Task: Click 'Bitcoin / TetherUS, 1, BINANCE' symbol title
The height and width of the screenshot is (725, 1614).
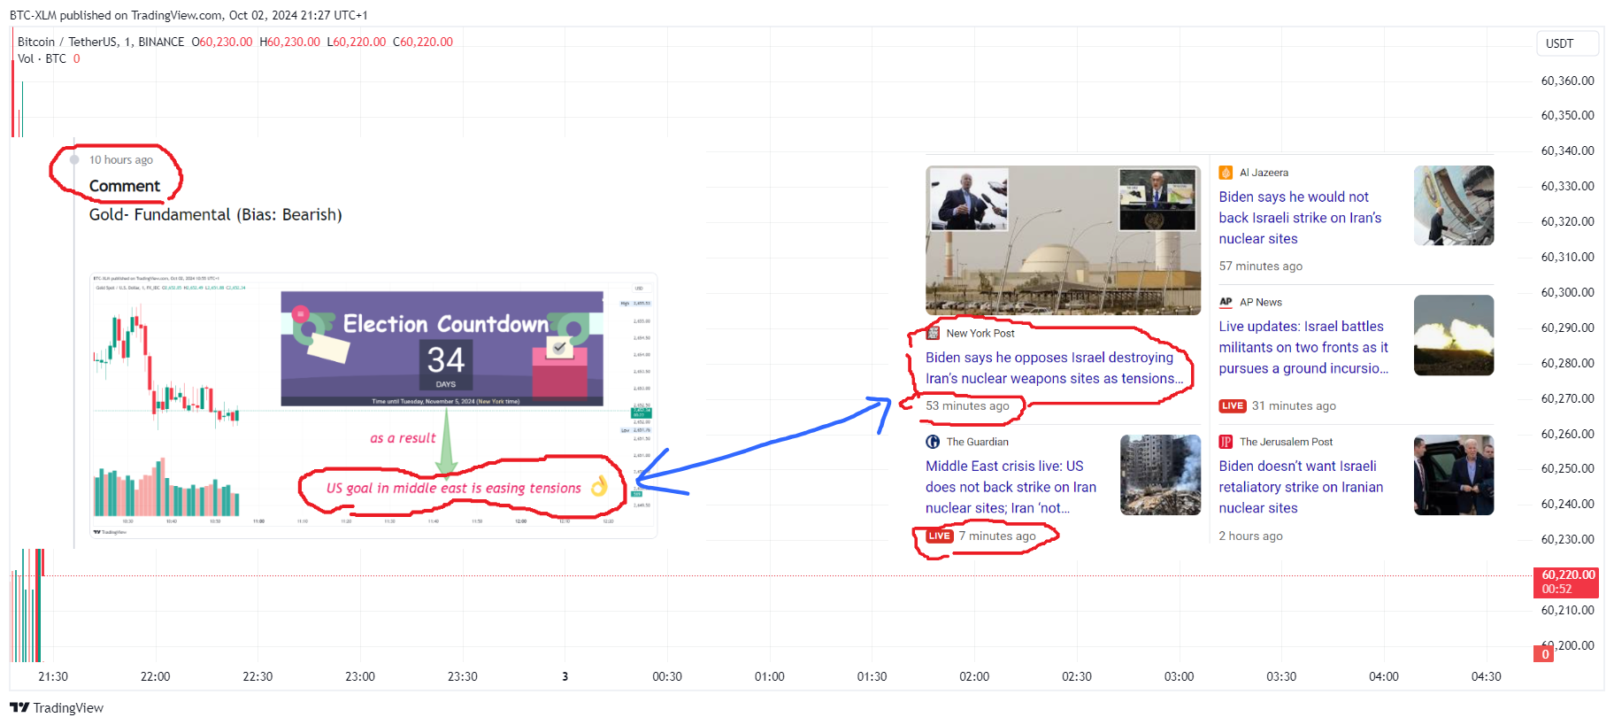Action: click(x=101, y=42)
